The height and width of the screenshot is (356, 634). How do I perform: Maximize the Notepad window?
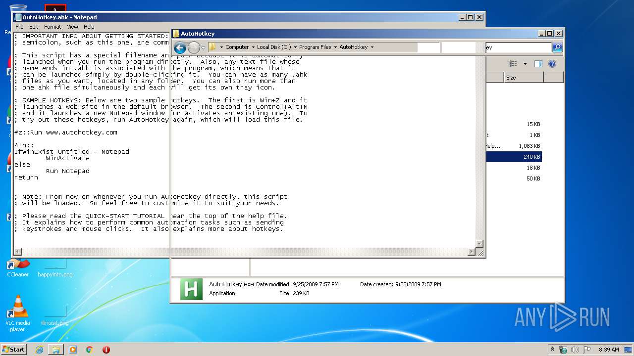470,17
